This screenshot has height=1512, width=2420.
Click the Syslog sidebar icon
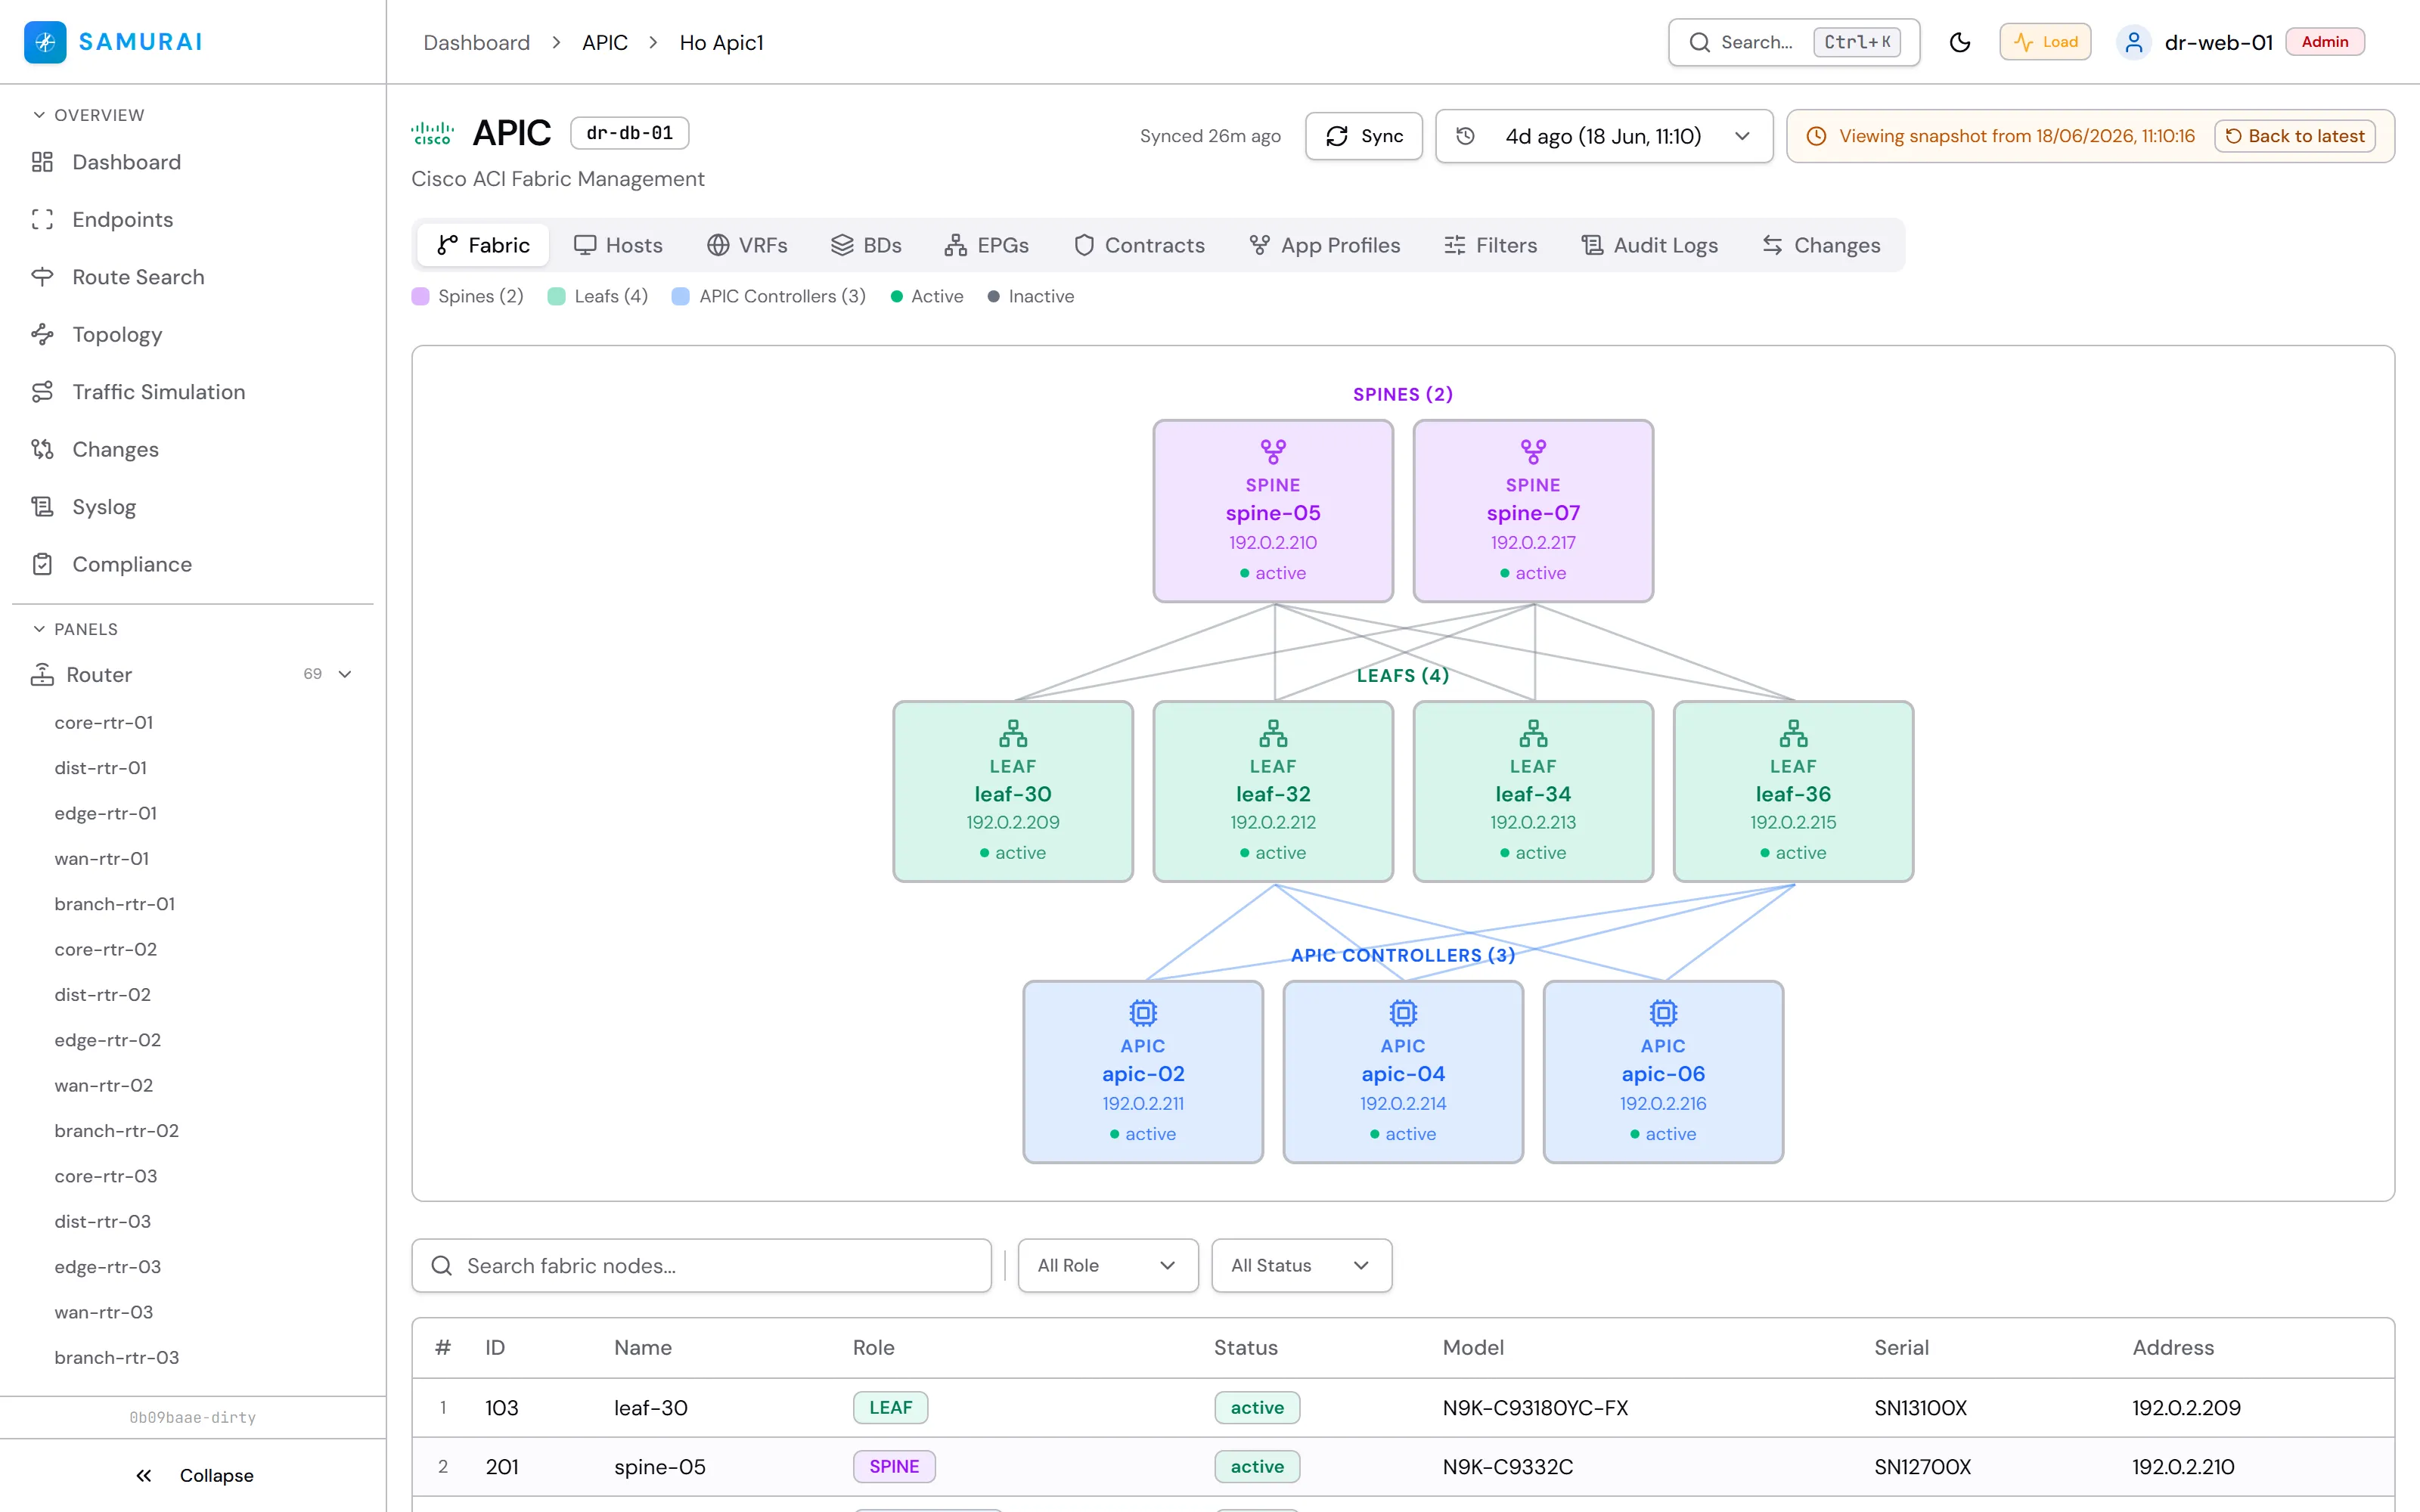(42, 507)
